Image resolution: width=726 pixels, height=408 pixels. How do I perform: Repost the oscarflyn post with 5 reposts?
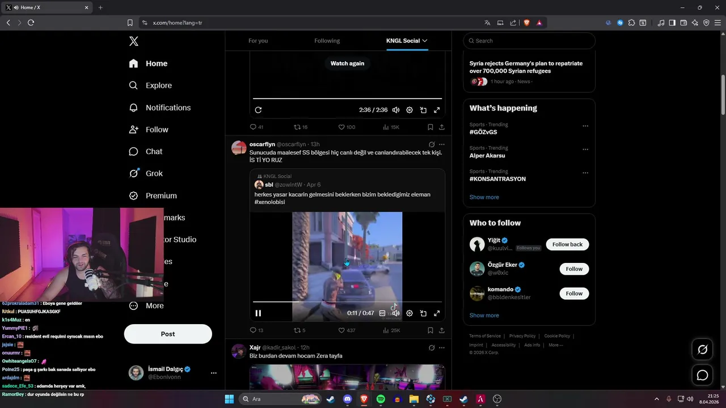coord(299,330)
